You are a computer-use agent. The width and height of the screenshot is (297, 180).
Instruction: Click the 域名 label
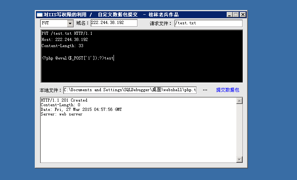pos(82,23)
